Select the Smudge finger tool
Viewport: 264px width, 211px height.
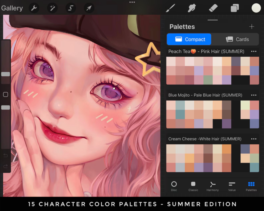pos(192,8)
